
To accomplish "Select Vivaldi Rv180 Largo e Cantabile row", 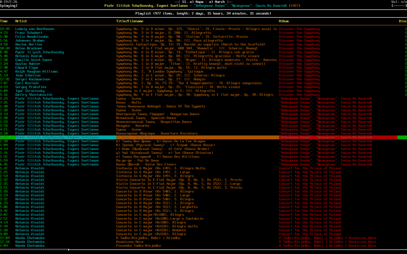I will 203,219.
